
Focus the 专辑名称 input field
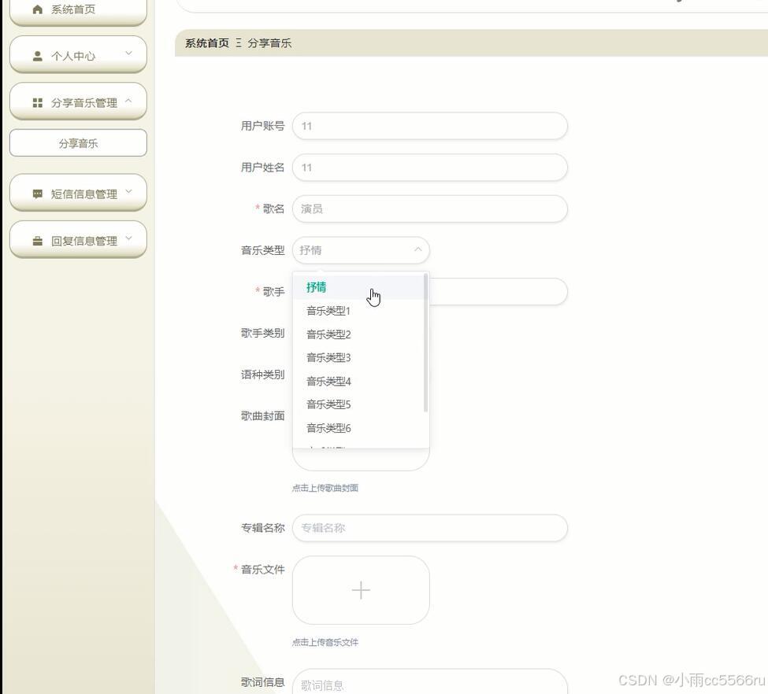pyautogui.click(x=430, y=528)
